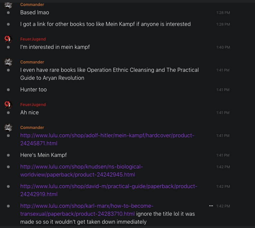255x228 pixels.
Task: Open the lulu.com hardcover product-24245871 link
Action: [x=107, y=136]
